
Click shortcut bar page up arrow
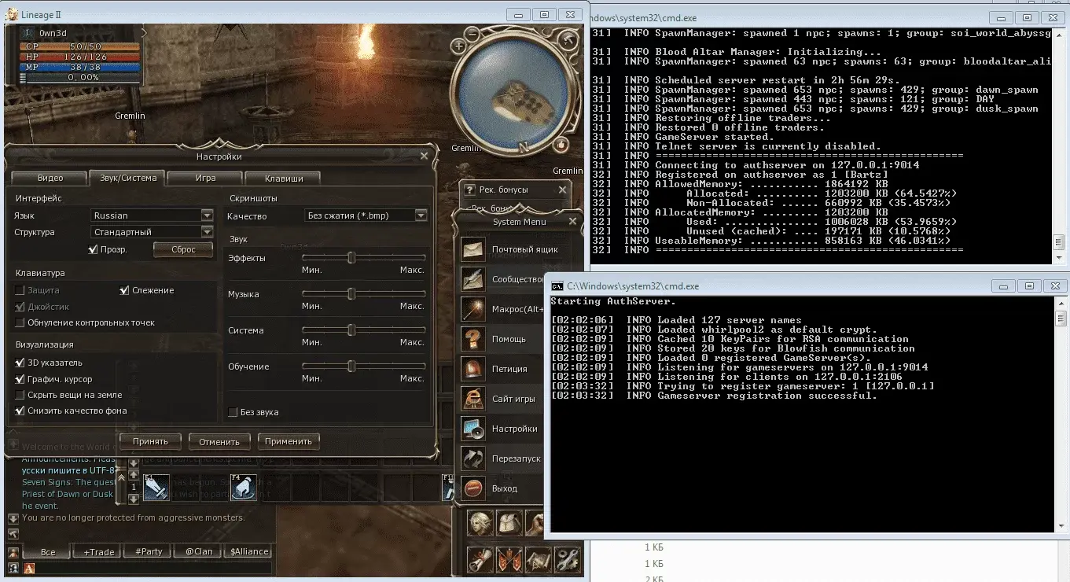pyautogui.click(x=134, y=475)
